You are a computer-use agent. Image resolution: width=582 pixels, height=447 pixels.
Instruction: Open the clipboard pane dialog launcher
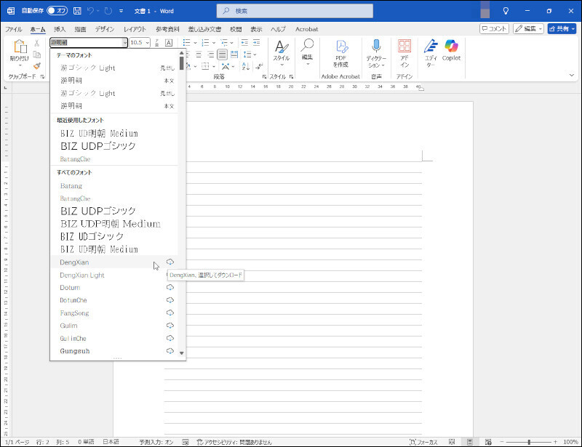click(x=43, y=77)
